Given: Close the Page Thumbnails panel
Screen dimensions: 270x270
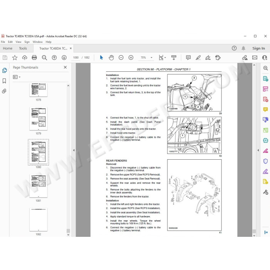Looking at the screenshot, I should coord(65,67).
